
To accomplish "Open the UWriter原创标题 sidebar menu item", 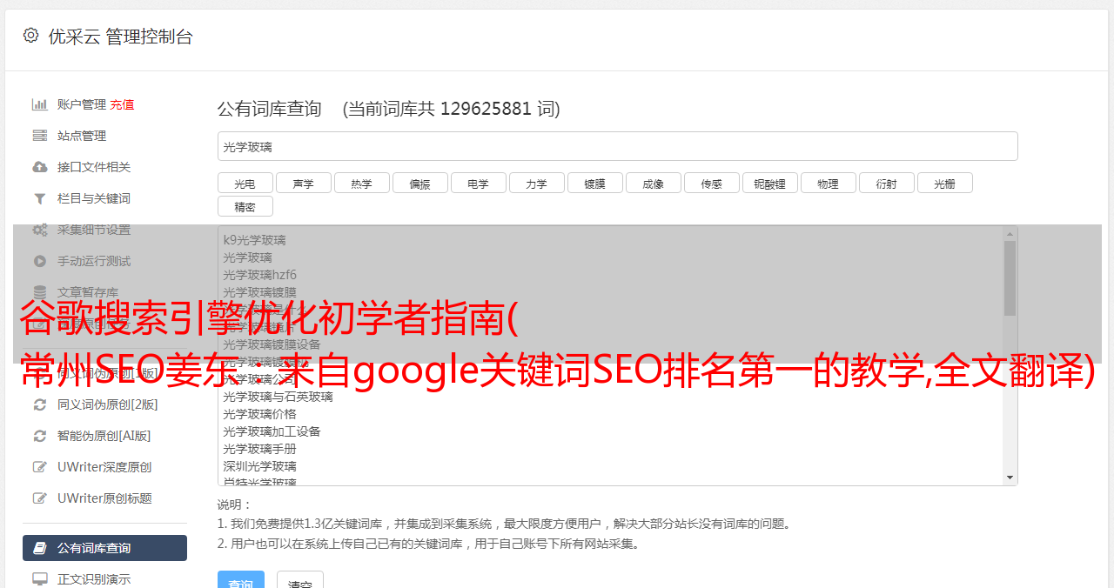I will tap(104, 498).
